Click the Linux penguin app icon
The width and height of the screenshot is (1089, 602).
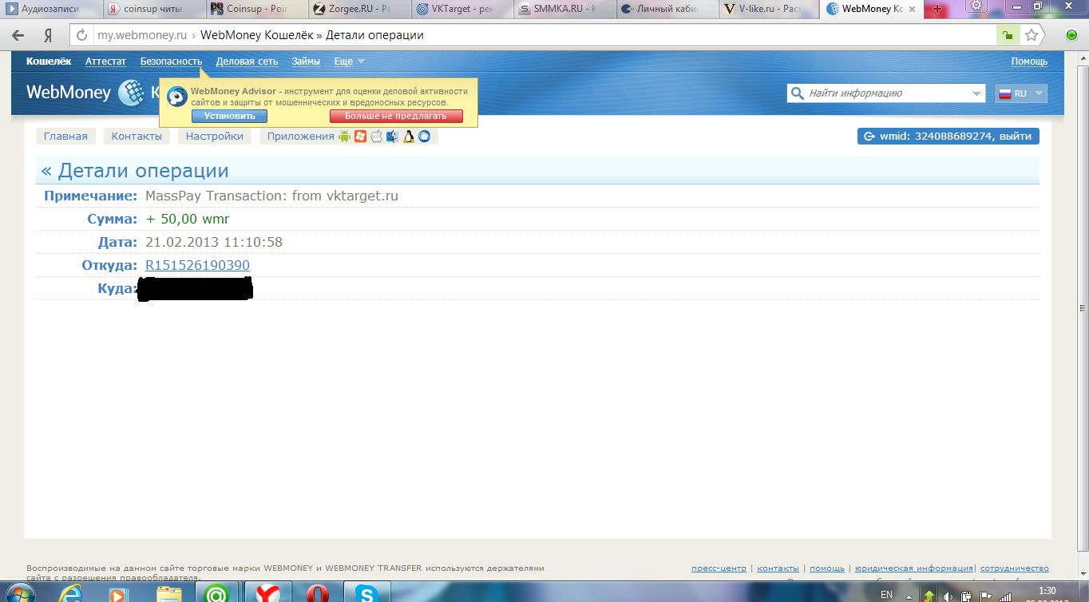(409, 137)
